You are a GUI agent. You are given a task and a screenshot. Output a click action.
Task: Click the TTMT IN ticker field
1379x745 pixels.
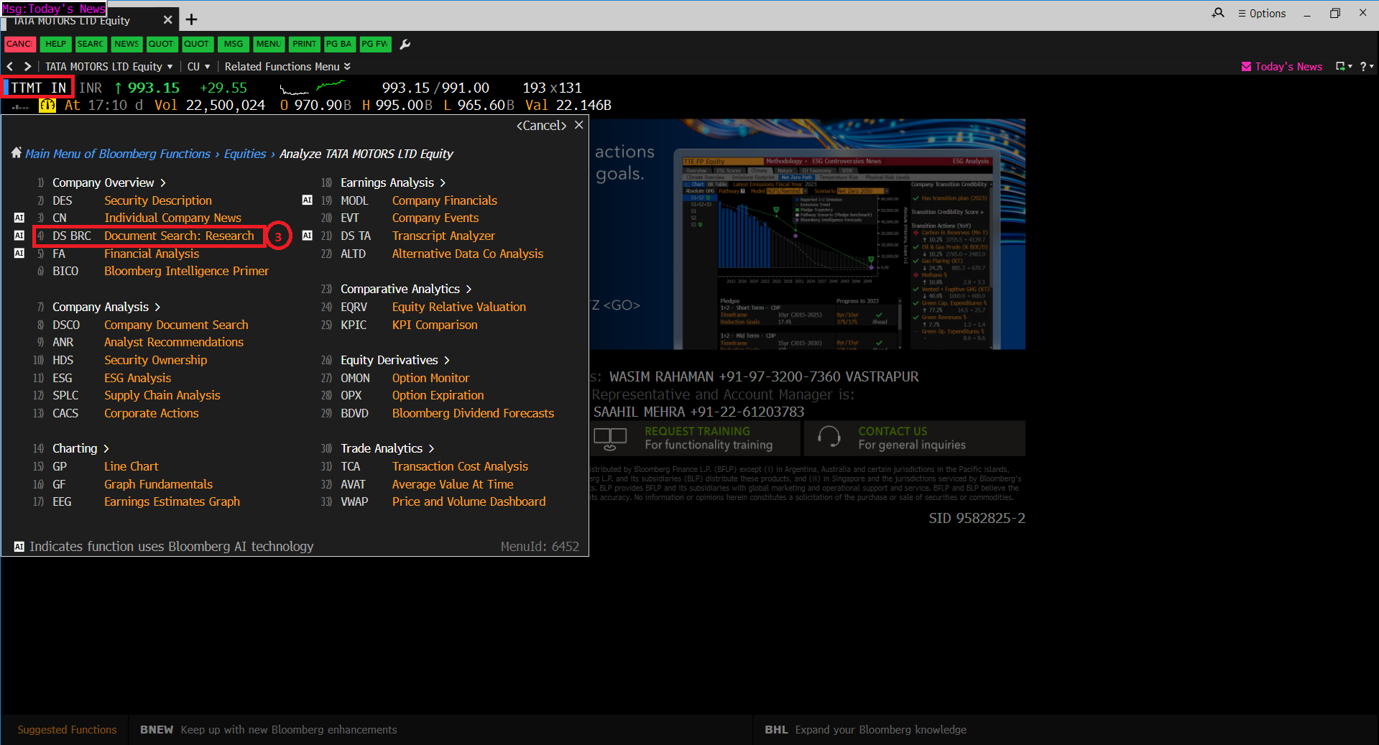[38, 88]
